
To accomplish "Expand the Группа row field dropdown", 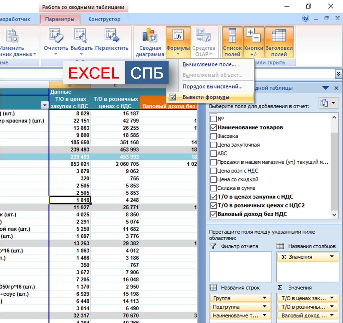I will pos(265,298).
